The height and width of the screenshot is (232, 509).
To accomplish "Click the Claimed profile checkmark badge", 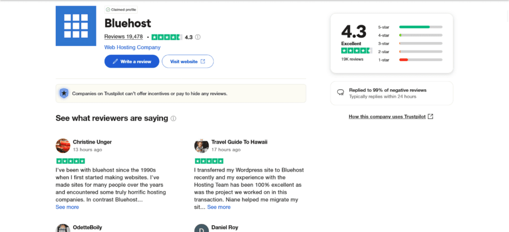I will coord(121,10).
